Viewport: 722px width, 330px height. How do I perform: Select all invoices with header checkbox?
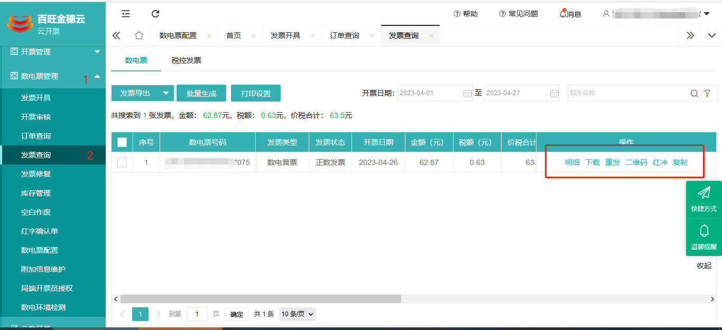[x=122, y=142]
